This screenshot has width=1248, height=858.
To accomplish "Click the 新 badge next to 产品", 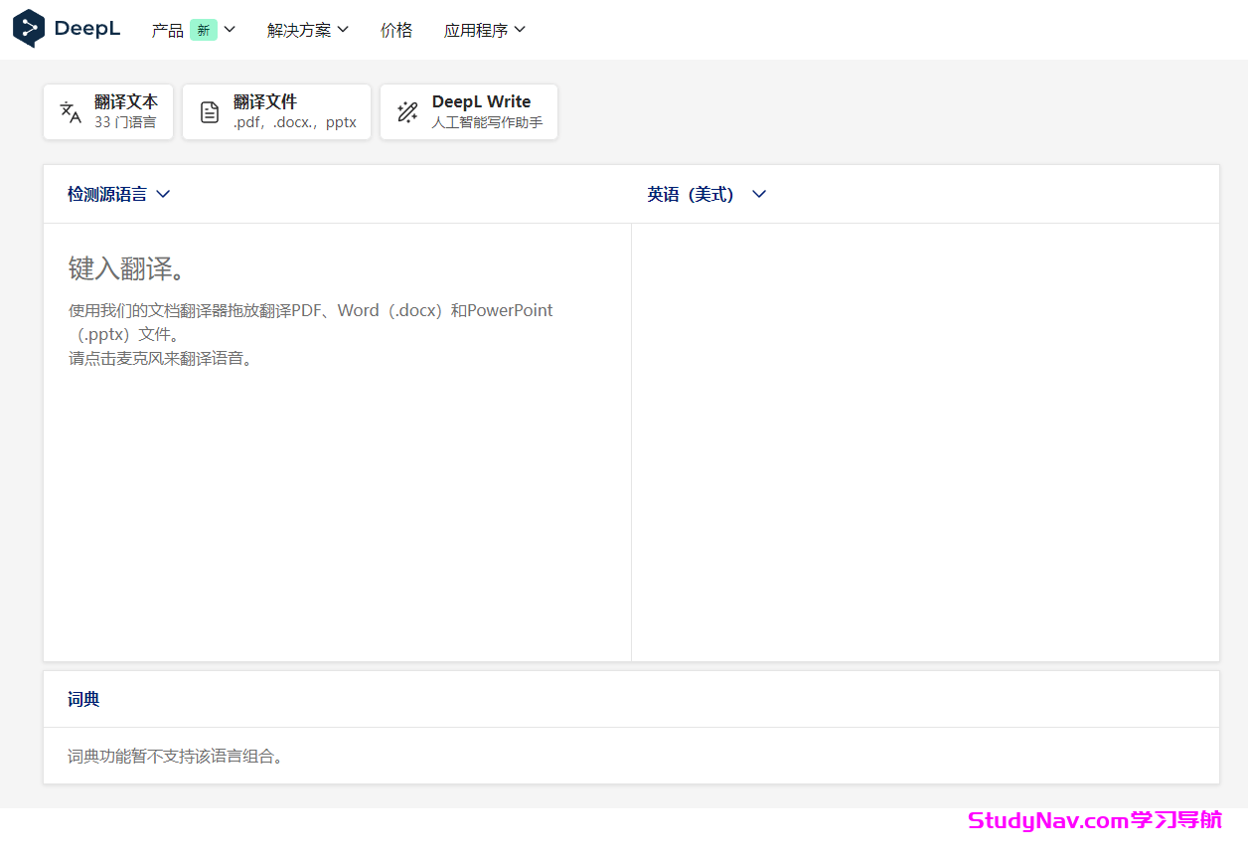I will pyautogui.click(x=204, y=30).
